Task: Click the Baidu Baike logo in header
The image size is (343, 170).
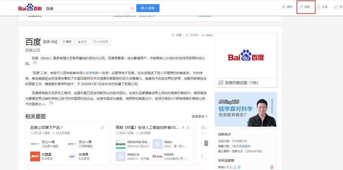Action: click(30, 8)
